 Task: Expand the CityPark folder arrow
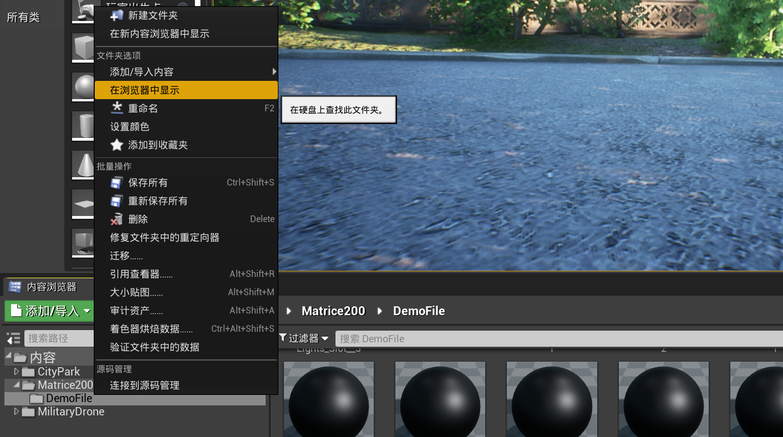16,372
